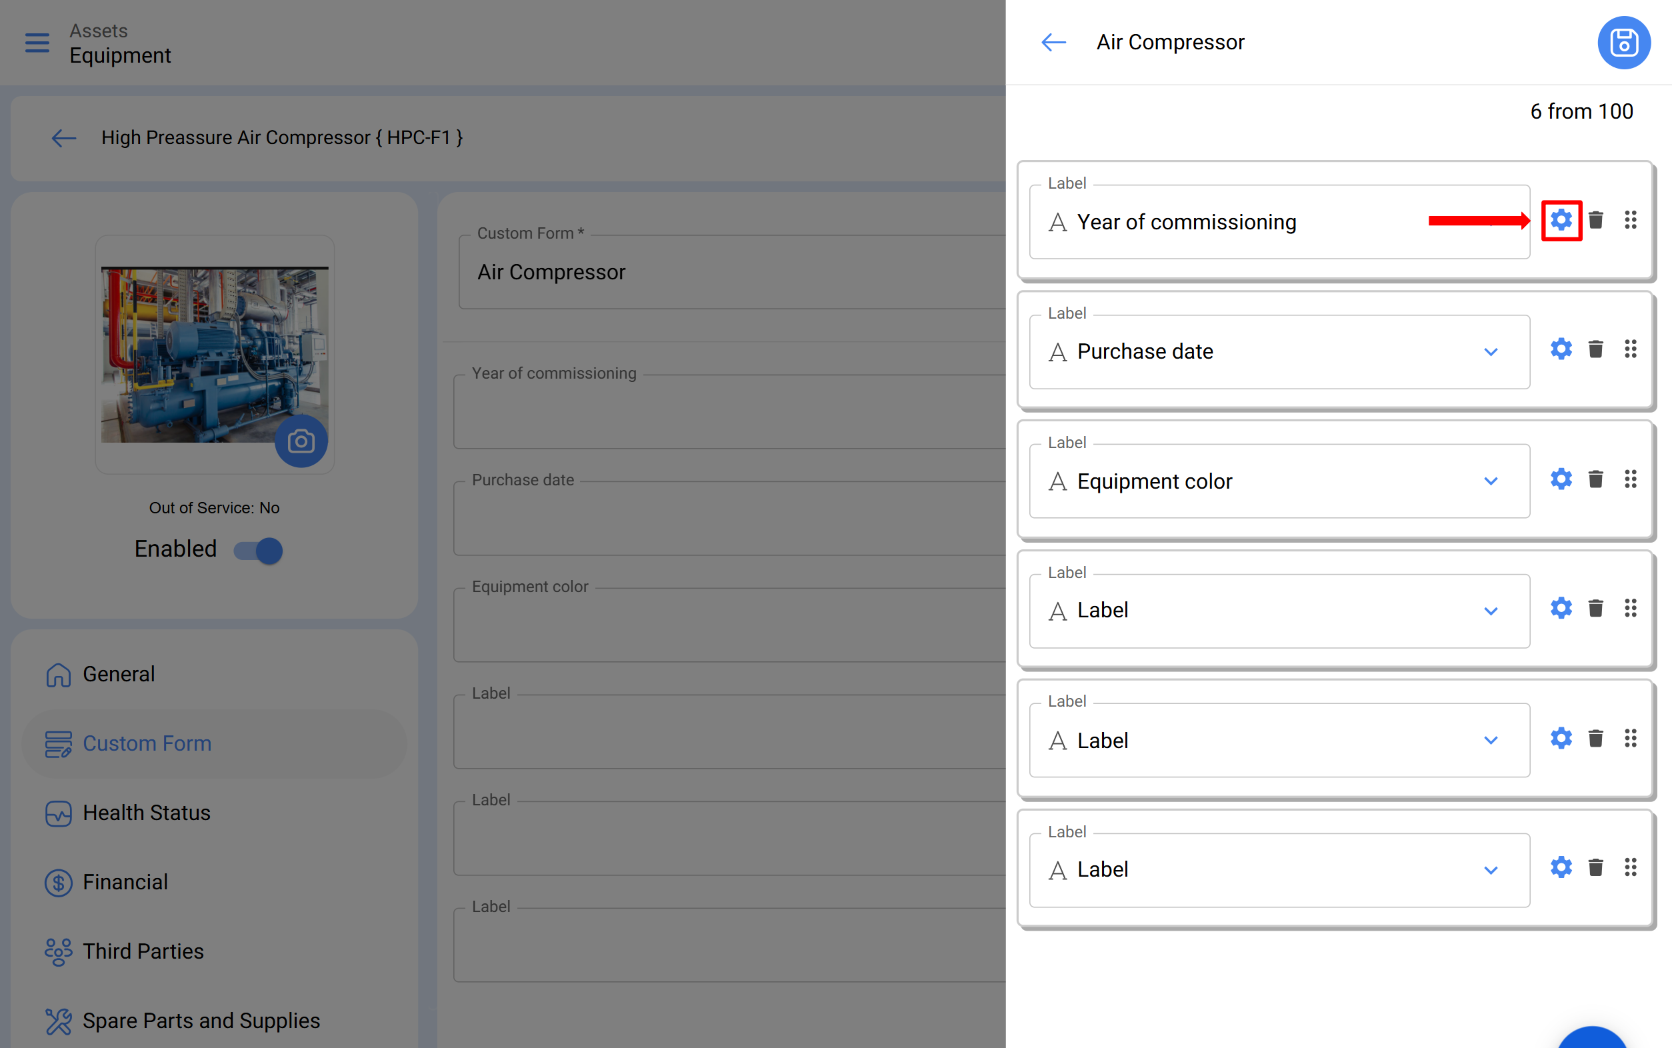The height and width of the screenshot is (1048, 1672).
Task: Delete the Year of commissioning field
Action: tap(1595, 221)
